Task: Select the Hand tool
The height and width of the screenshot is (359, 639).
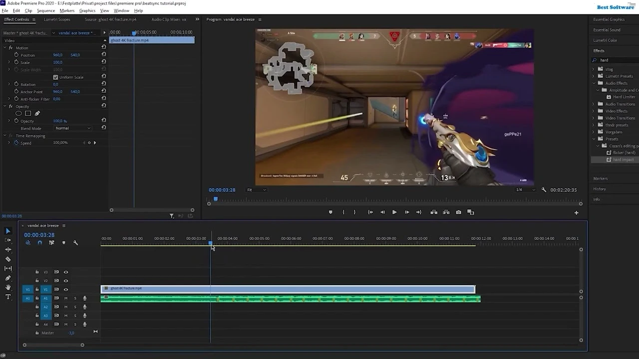Action: (x=7, y=287)
